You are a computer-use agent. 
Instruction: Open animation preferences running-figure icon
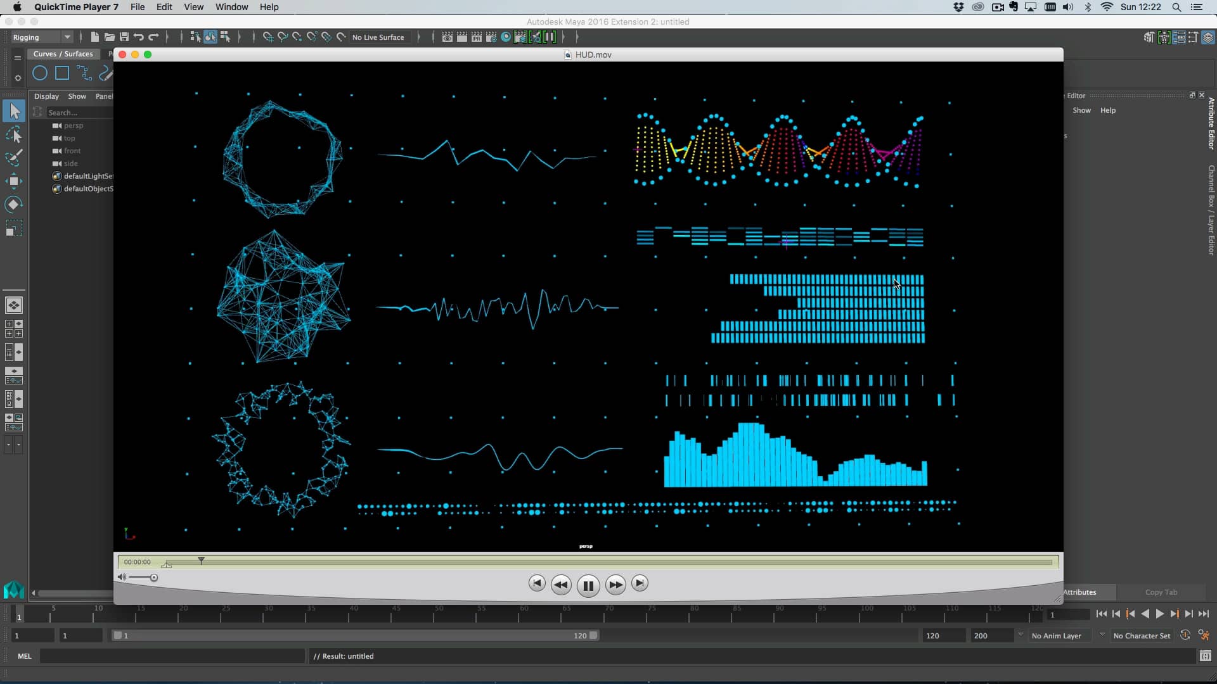pos(1204,635)
